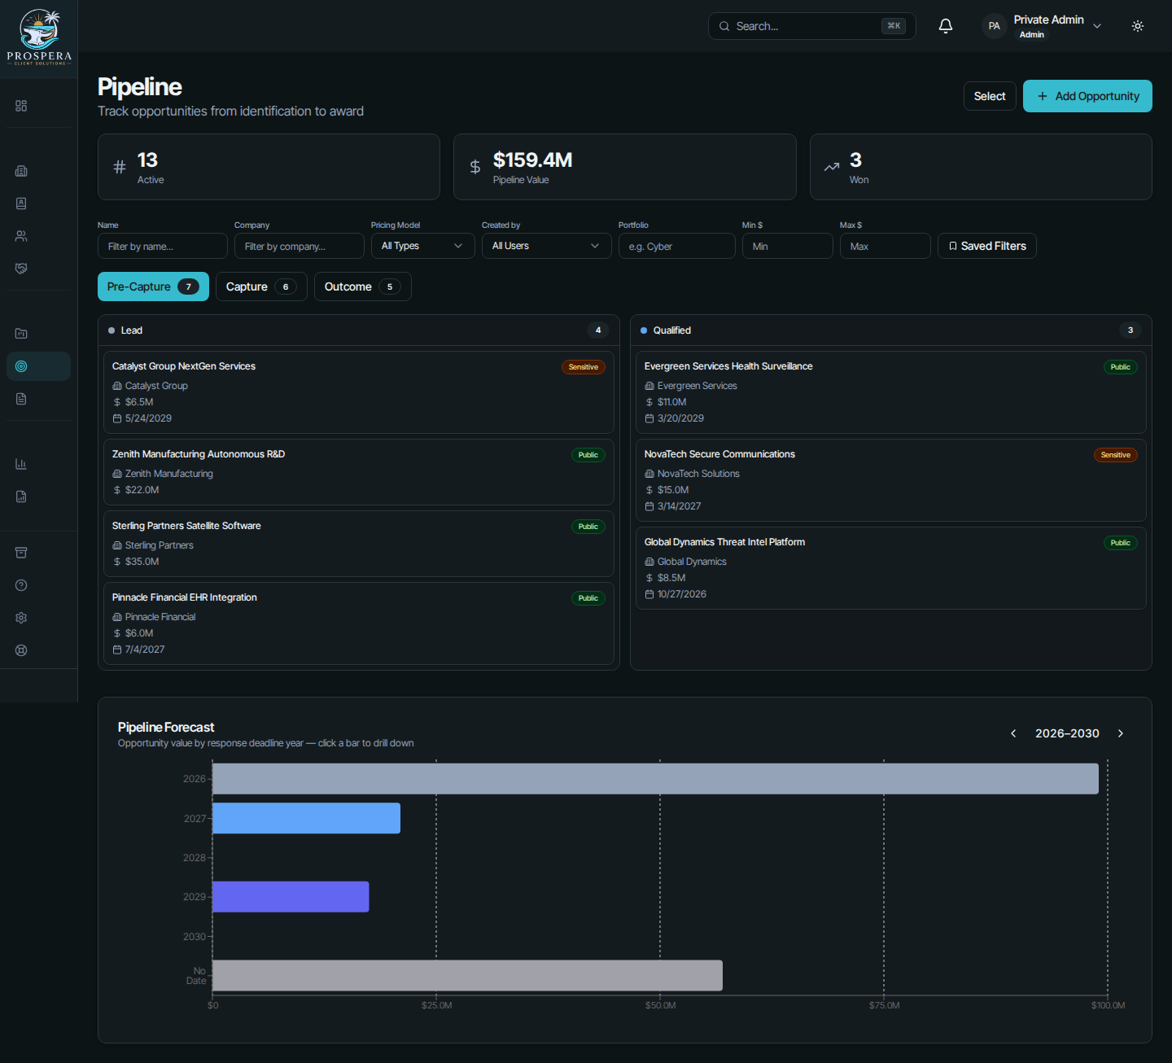
Task: Click the trending-up icon on Won card
Action: pos(832,167)
